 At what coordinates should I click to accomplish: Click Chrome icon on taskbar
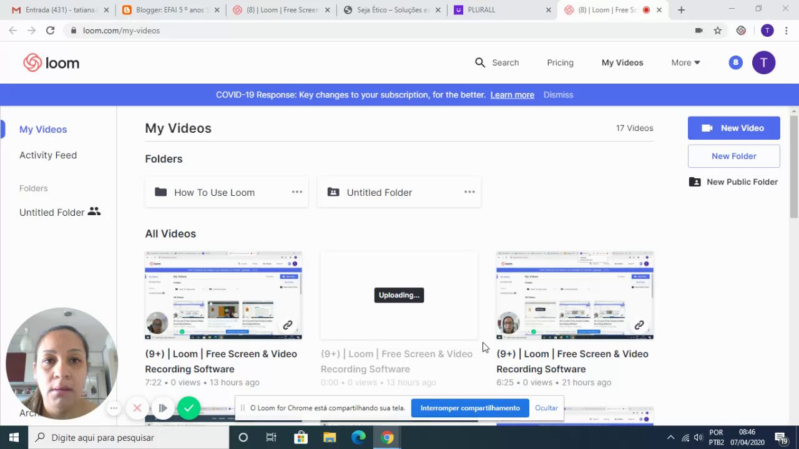(x=388, y=438)
